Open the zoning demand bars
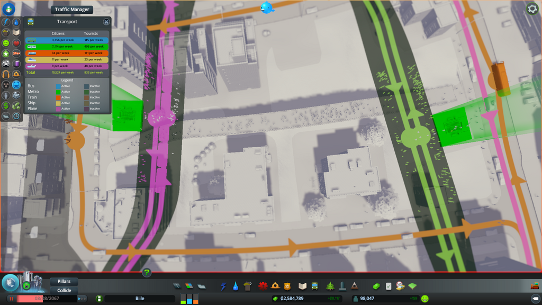542x305 pixels. (x=189, y=299)
